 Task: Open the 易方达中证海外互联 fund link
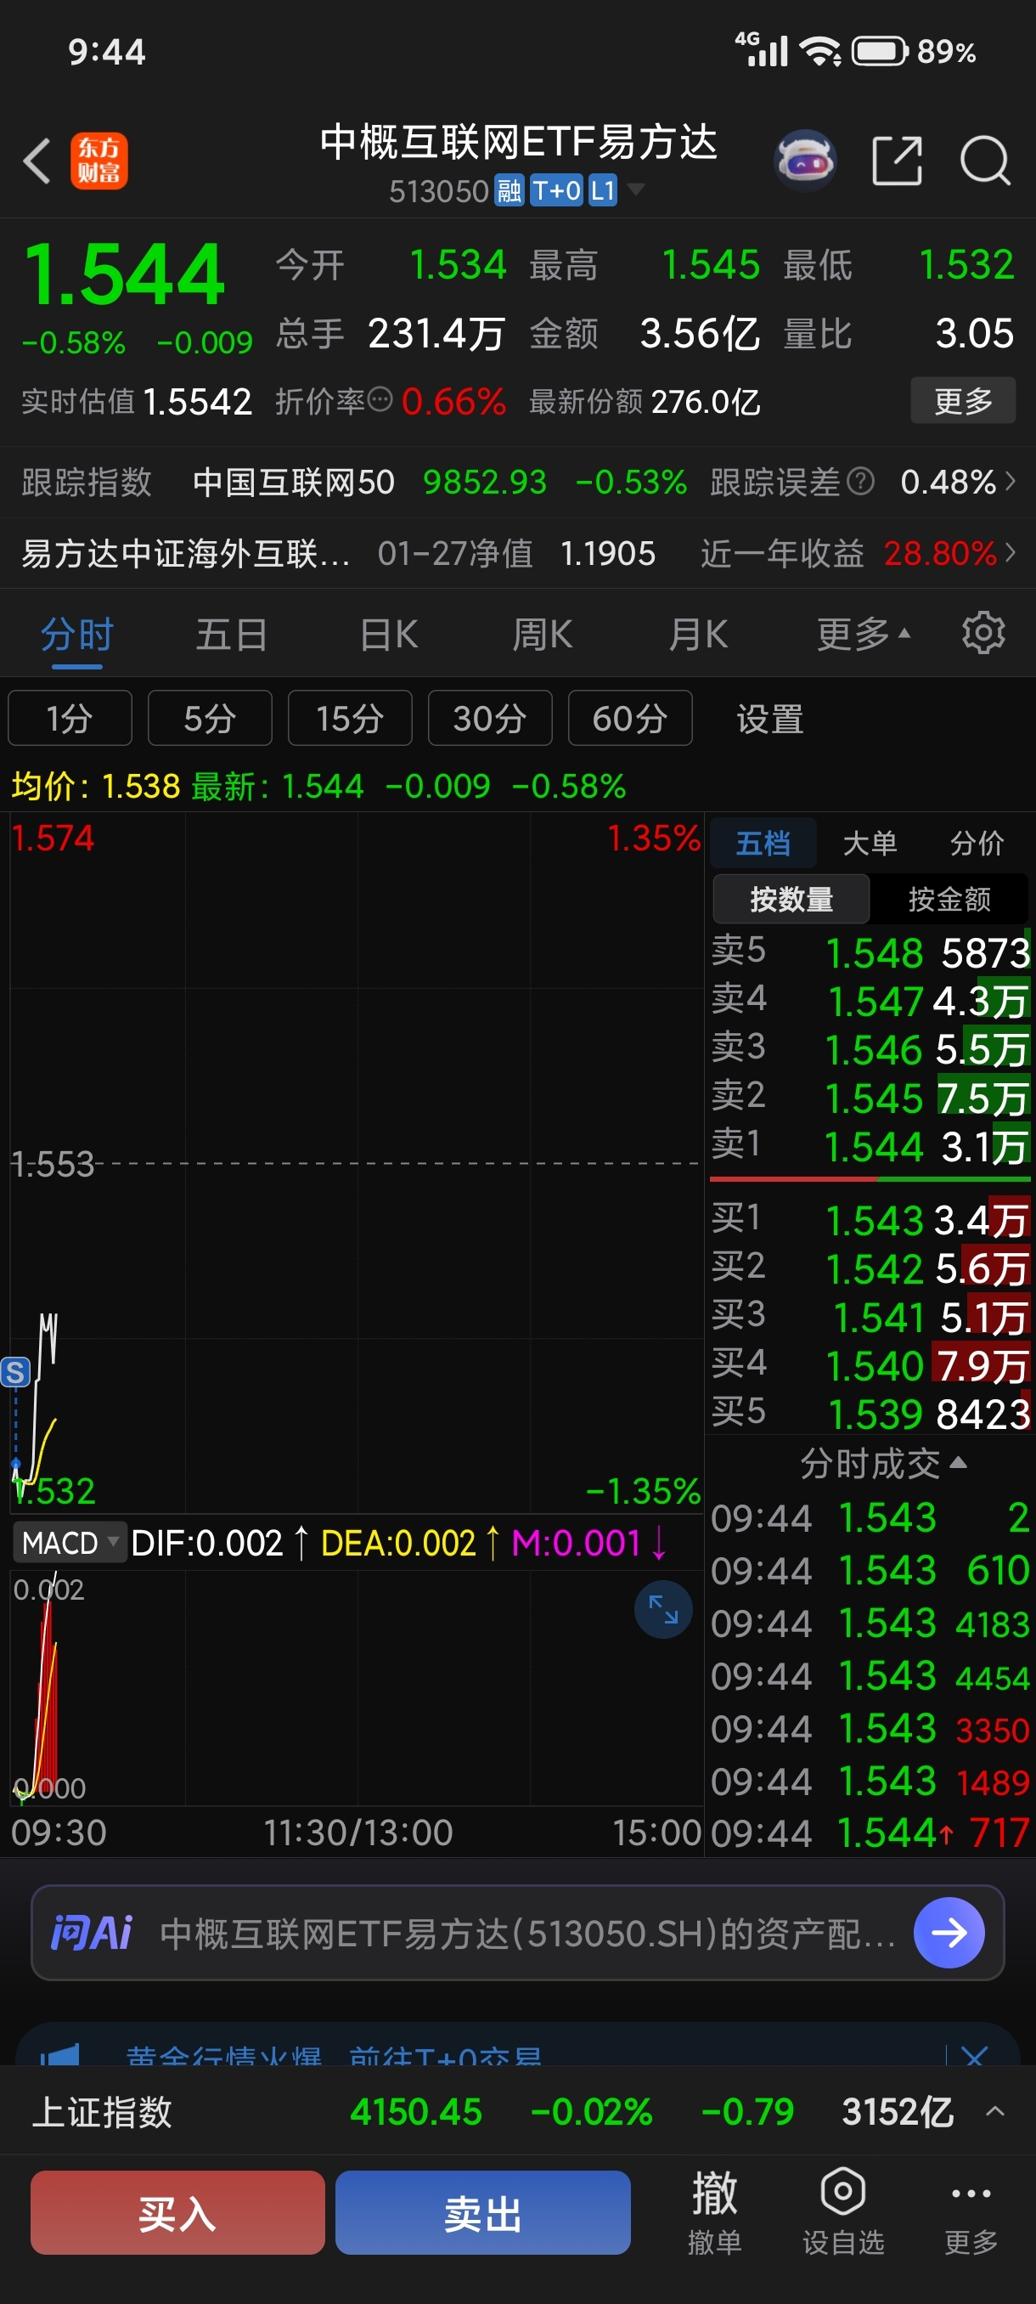[x=186, y=553]
